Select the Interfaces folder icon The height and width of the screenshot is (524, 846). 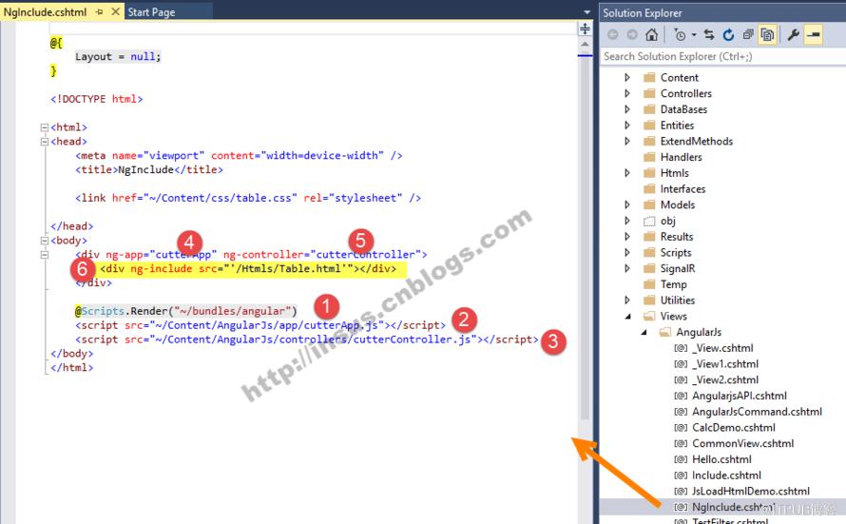(649, 189)
